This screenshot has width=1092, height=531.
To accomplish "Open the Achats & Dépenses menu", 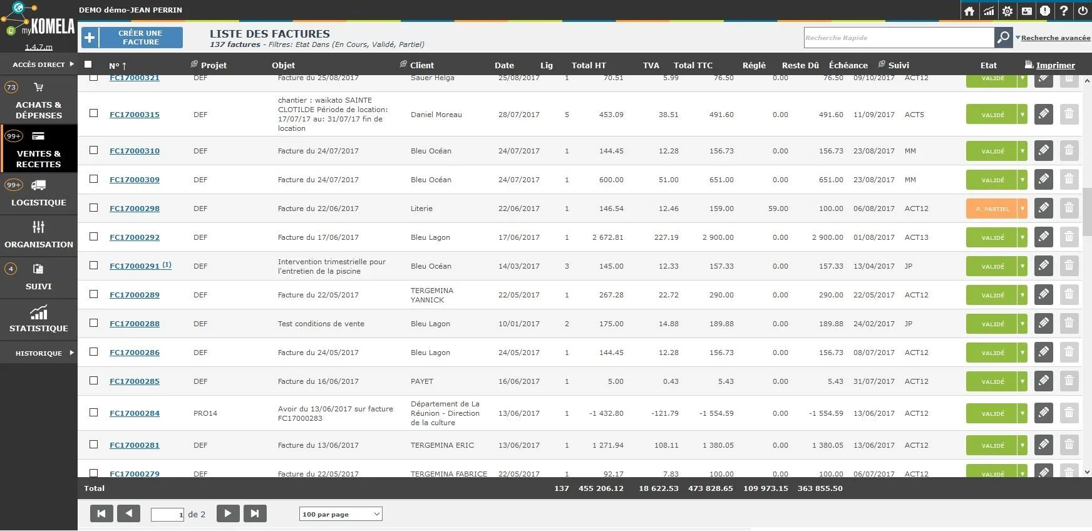I will (39, 100).
